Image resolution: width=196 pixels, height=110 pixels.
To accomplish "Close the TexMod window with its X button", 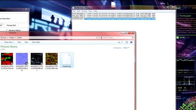I will click(26, 9).
